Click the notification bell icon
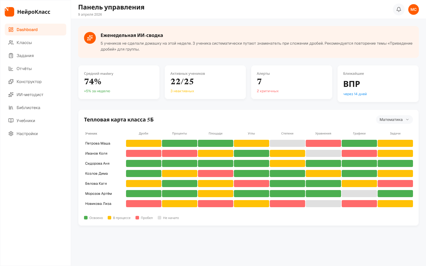The height and width of the screenshot is (266, 426). coord(398,9)
